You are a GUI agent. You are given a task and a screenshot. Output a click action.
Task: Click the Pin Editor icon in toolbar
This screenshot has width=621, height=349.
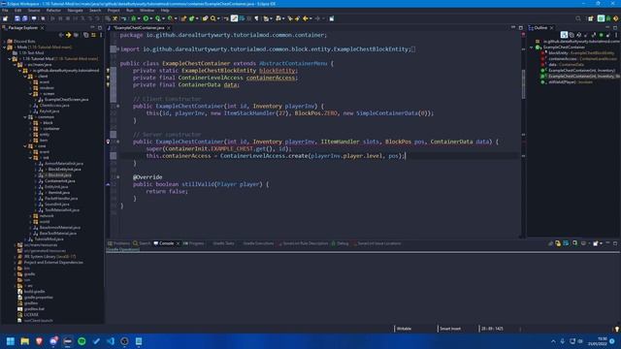click(332, 18)
